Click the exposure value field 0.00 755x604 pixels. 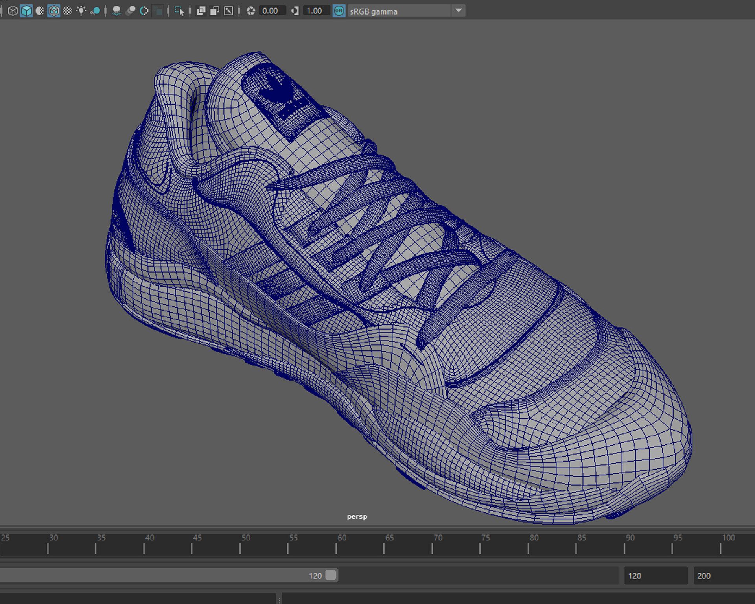(272, 11)
